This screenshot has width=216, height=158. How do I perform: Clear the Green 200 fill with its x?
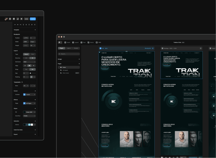click(35, 112)
